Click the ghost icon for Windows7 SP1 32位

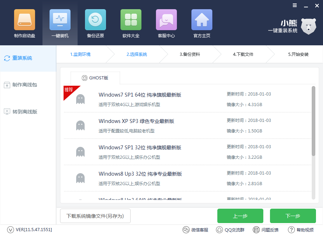pyautogui.click(x=80, y=152)
